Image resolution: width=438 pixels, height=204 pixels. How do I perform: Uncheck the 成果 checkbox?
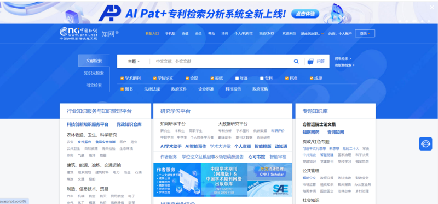[312, 79]
